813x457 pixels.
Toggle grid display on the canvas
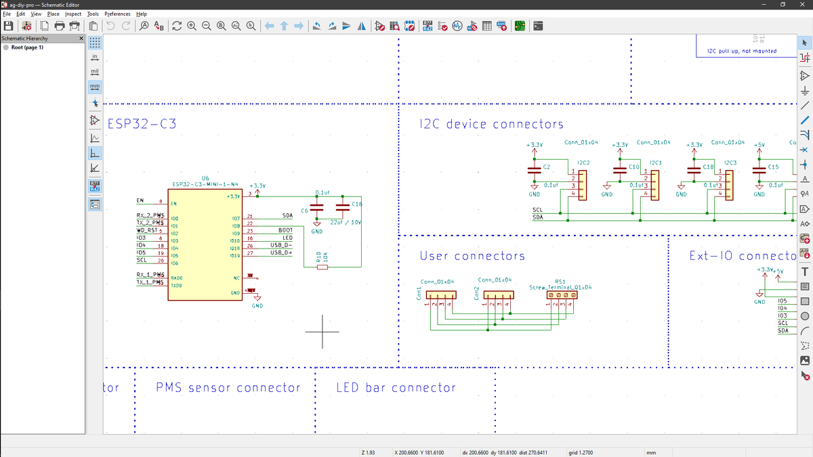point(95,42)
